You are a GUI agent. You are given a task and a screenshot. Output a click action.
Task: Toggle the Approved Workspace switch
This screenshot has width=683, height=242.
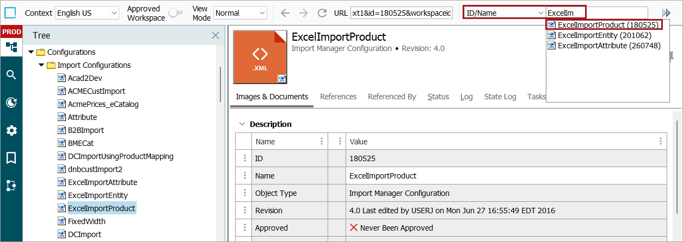pyautogui.click(x=175, y=13)
